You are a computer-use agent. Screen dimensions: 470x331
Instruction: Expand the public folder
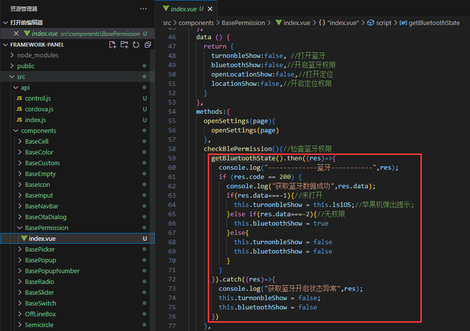(x=12, y=66)
